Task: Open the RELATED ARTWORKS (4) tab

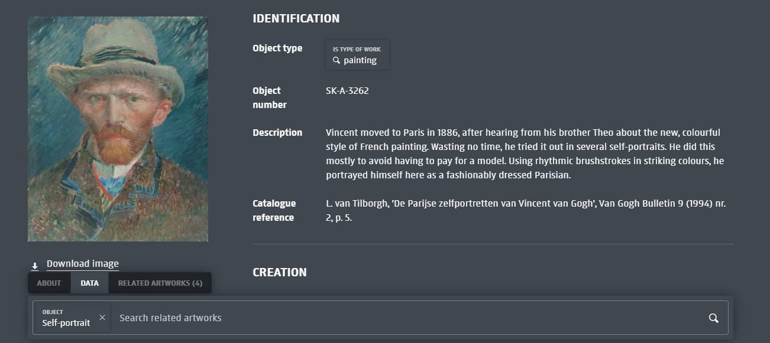Action: (x=160, y=283)
